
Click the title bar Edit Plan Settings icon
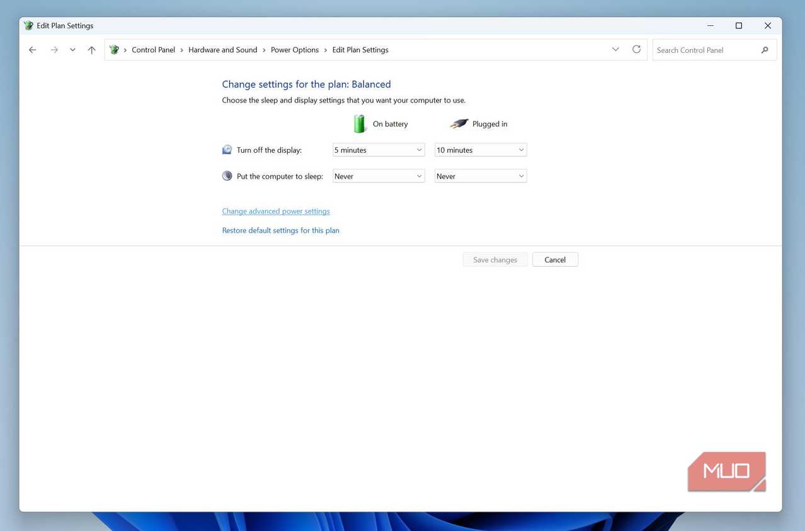[28, 26]
